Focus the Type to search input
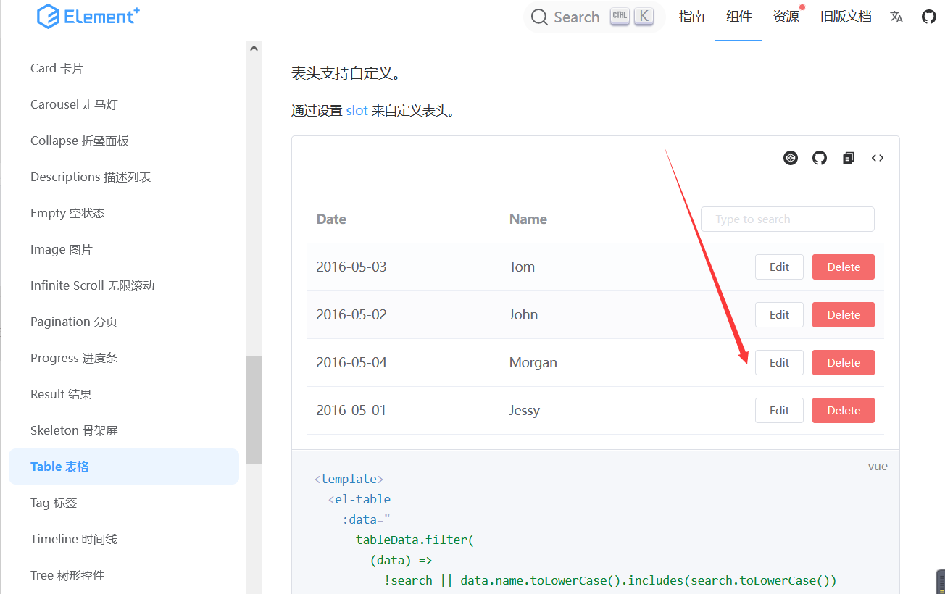This screenshot has height=594, width=945. click(788, 219)
